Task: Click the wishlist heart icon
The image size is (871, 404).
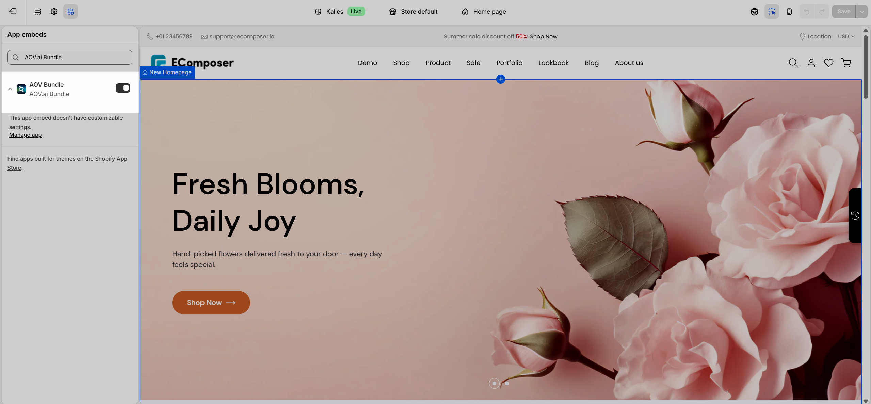Action: tap(828, 63)
